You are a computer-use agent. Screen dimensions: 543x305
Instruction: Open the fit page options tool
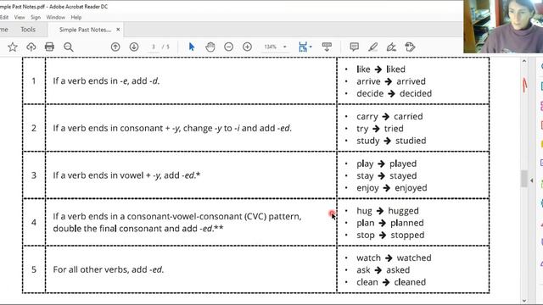pyautogui.click(x=305, y=47)
